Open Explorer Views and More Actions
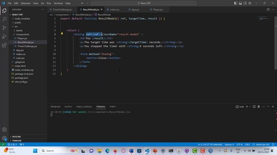 [x=43, y=9]
